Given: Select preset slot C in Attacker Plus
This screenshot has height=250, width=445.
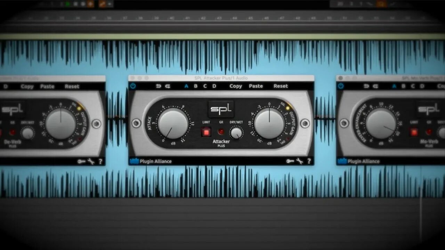Looking at the screenshot, I should (x=205, y=86).
